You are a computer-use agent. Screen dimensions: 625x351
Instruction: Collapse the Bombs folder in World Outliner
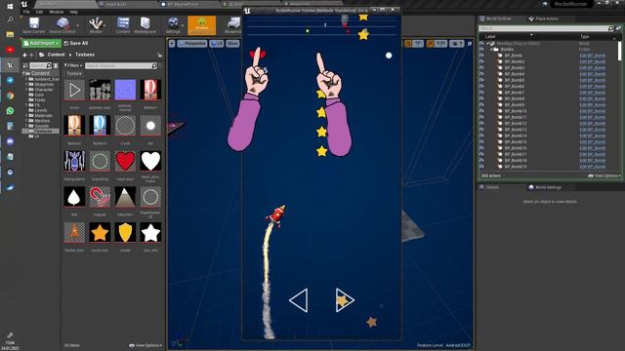[x=491, y=50]
